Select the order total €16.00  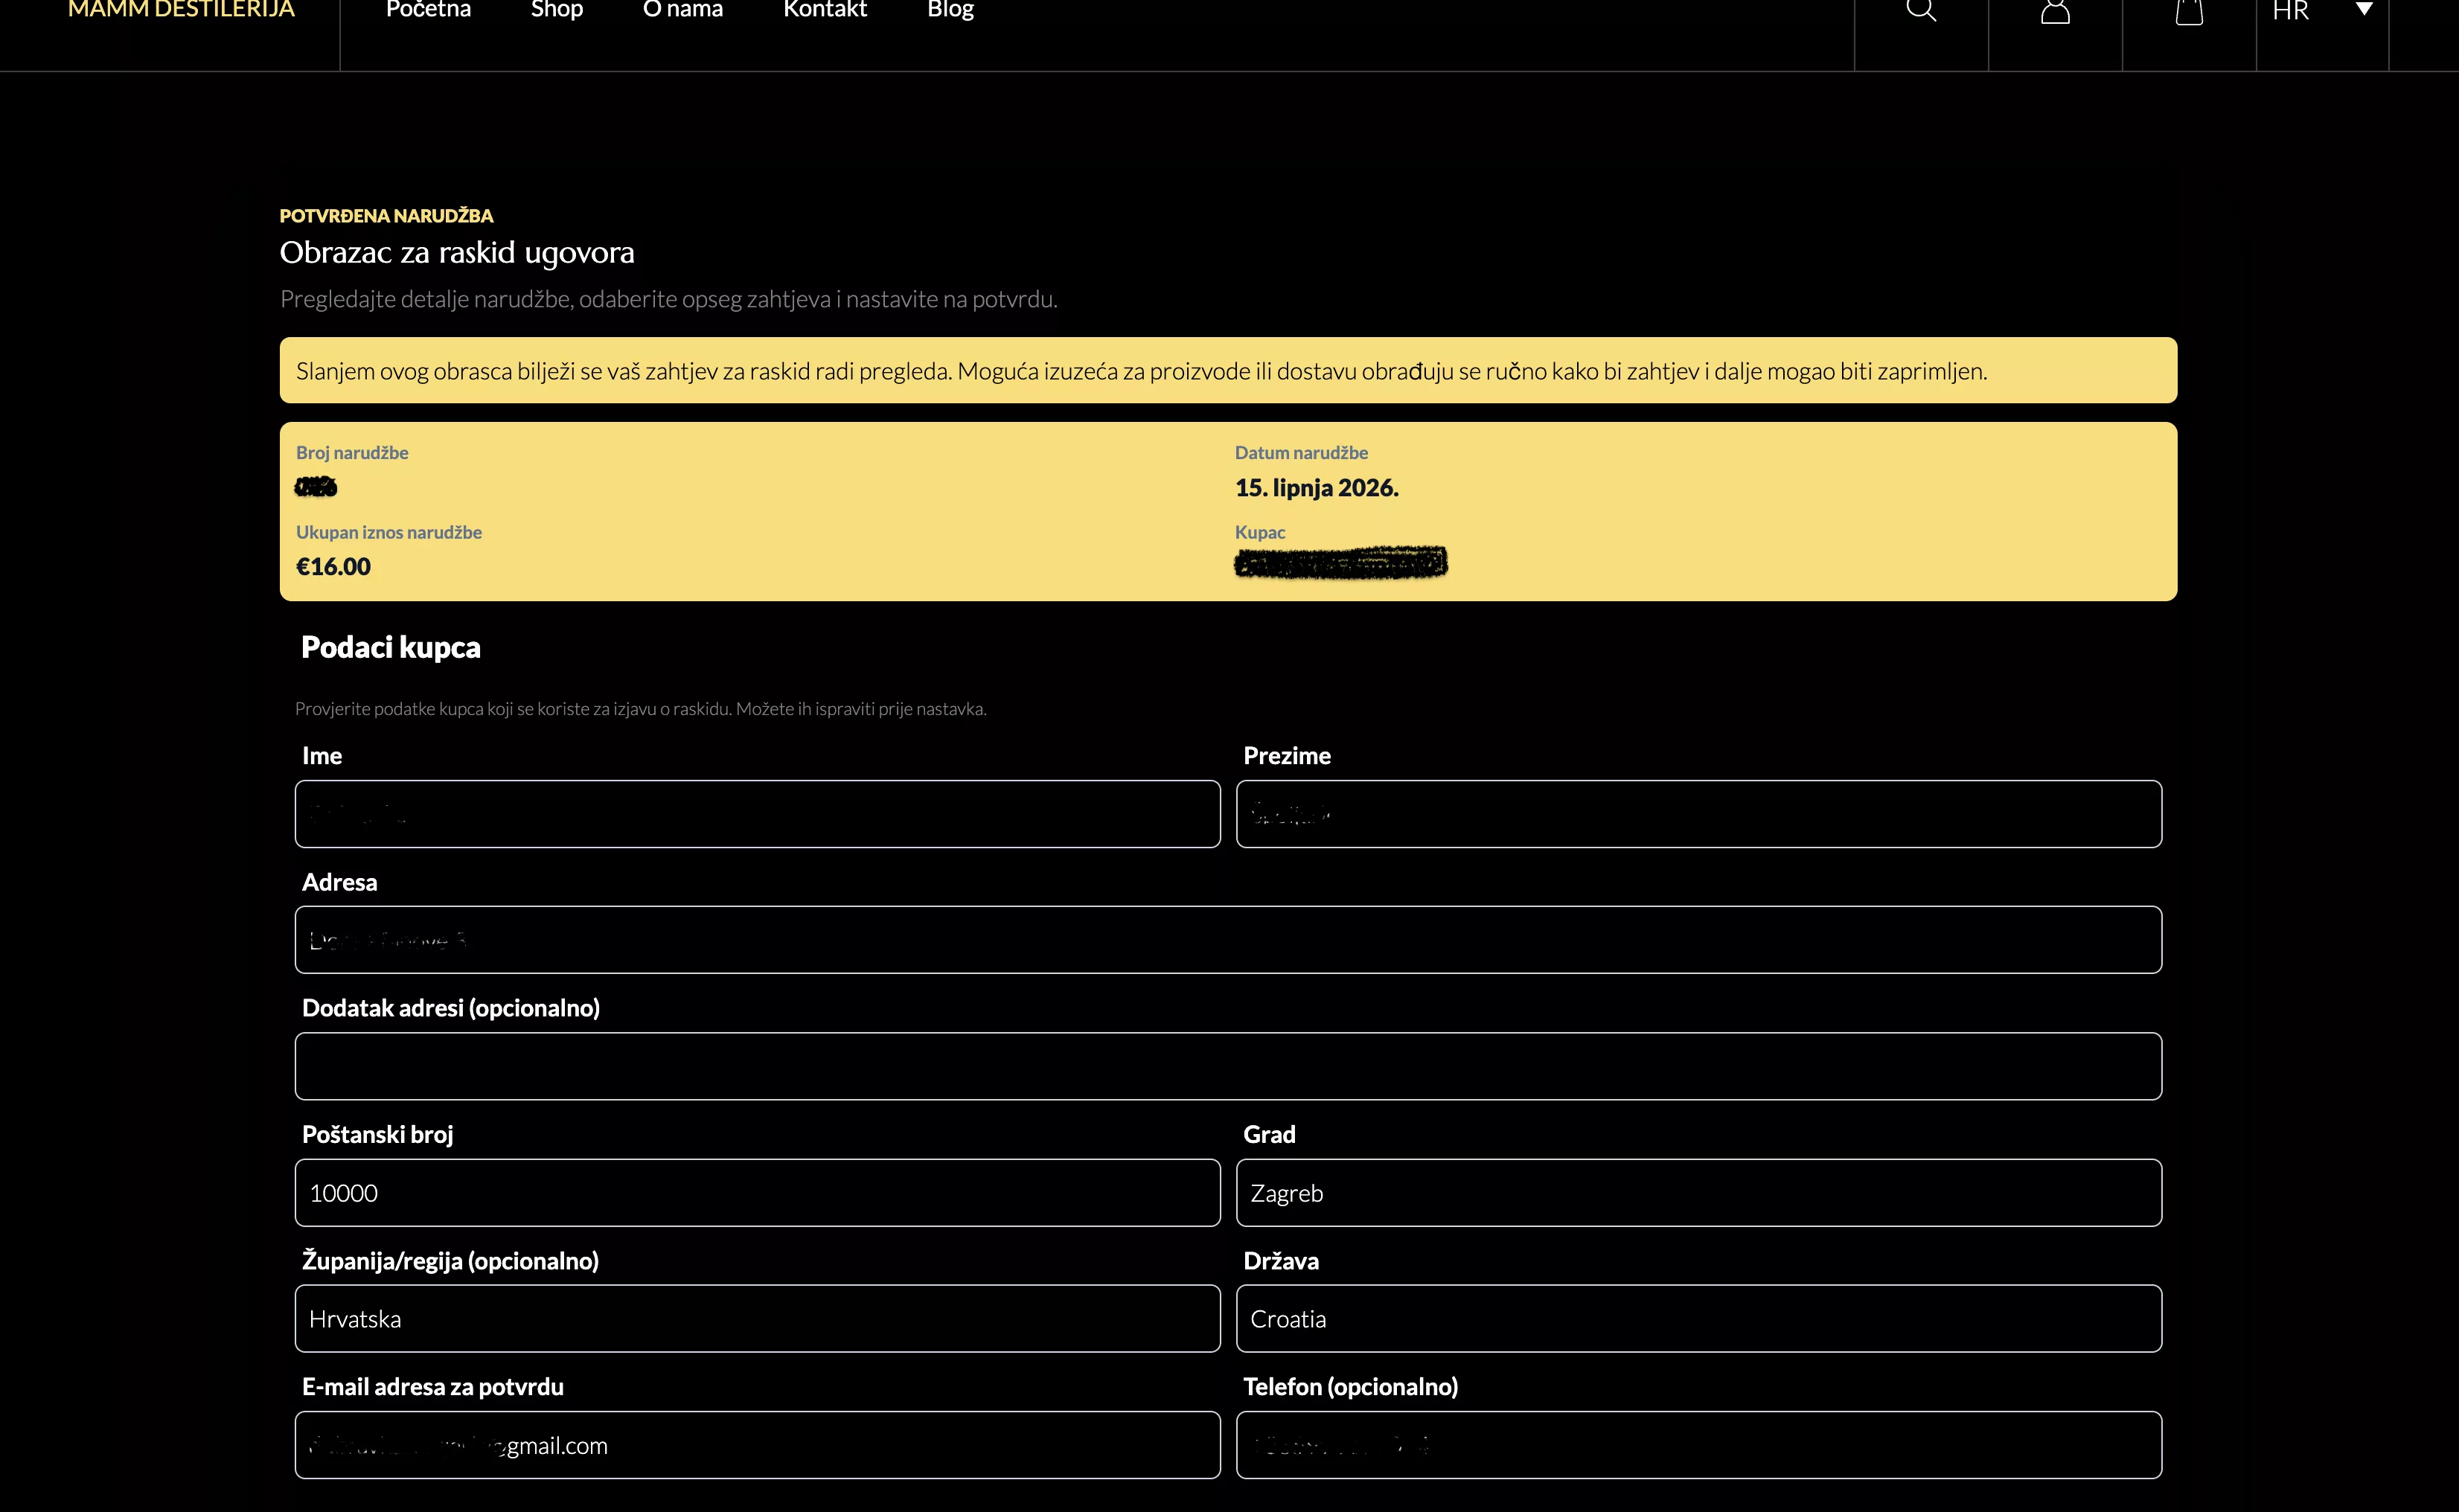(x=333, y=567)
